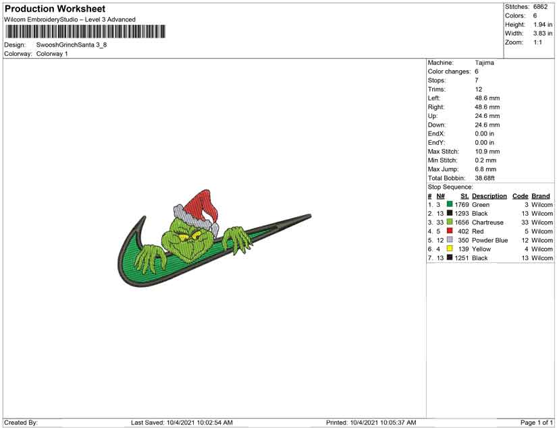Click the Powder Blue thread color swatch
This screenshot has width=557, height=428.
(x=450, y=240)
